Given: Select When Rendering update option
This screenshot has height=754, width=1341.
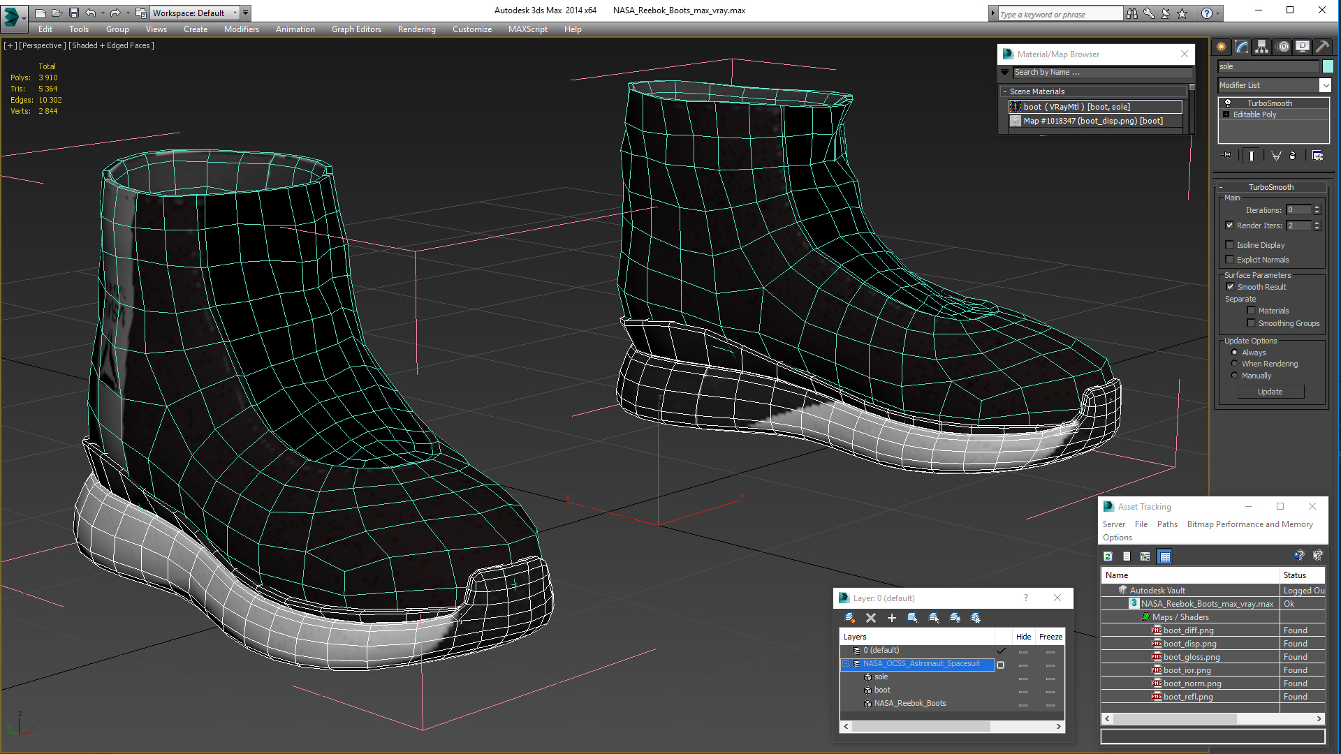Looking at the screenshot, I should pos(1235,364).
